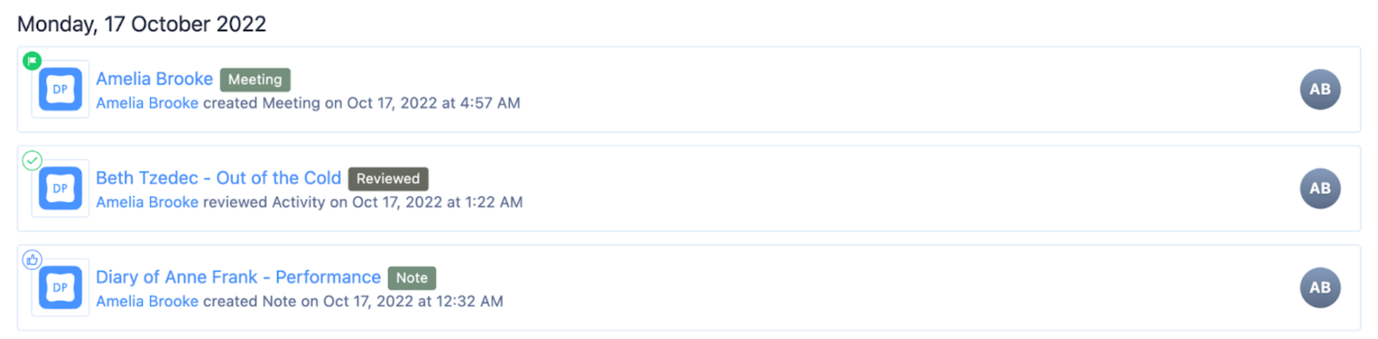Open the Amelia Brooke title link
This screenshot has height=339, width=1378.
point(154,79)
